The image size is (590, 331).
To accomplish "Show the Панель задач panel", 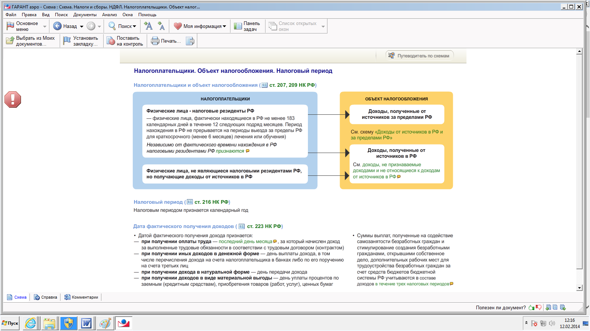I will pos(247,26).
